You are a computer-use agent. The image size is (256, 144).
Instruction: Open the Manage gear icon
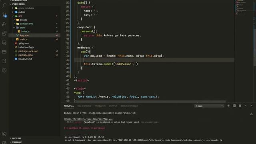pyautogui.click(x=4, y=142)
